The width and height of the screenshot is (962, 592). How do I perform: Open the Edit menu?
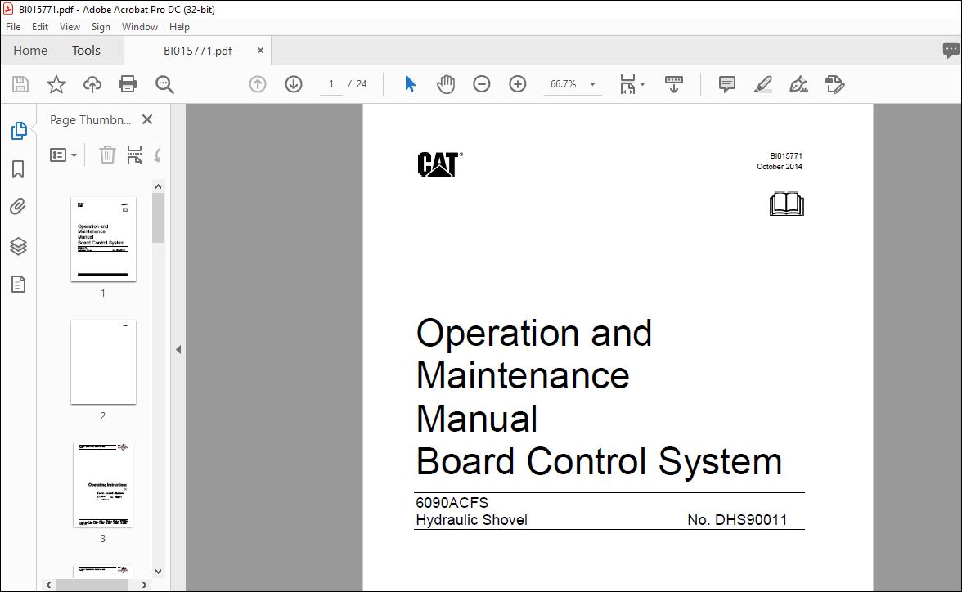[40, 27]
